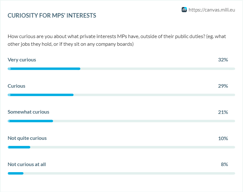Viewport: 243px width, 192px height.
Task: Click the 8% result value
Action: click(x=224, y=164)
